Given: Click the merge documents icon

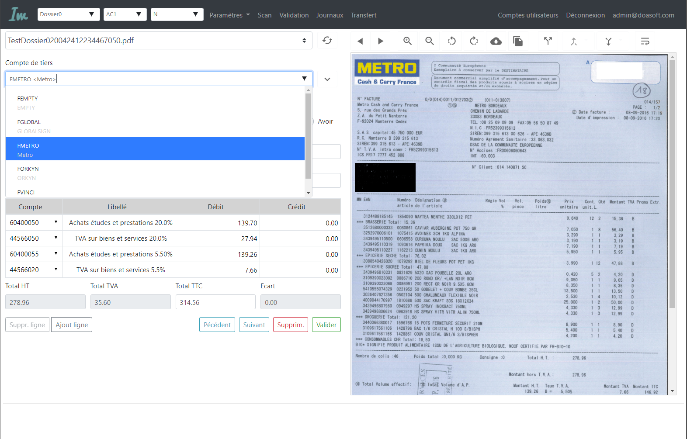Looking at the screenshot, I should (x=574, y=41).
